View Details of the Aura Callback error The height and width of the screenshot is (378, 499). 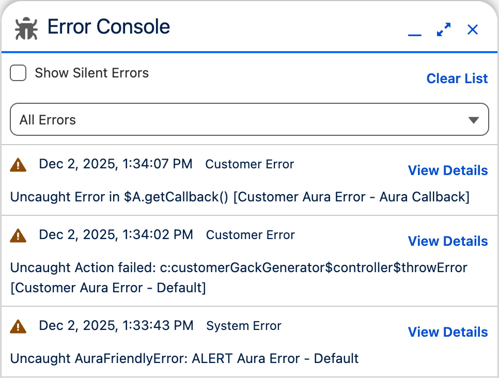(x=447, y=170)
